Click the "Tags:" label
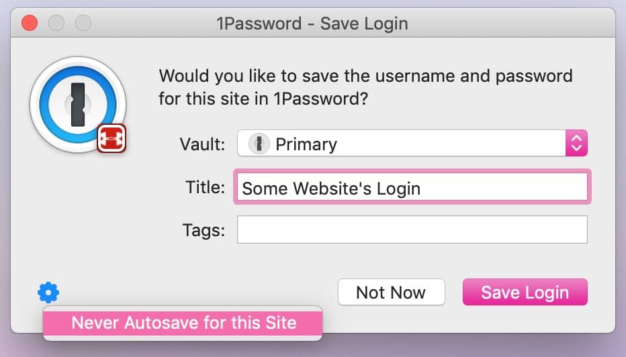626x357 pixels. 204,230
